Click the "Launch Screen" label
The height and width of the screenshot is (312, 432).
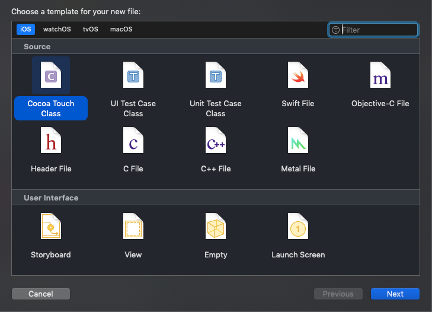(x=298, y=254)
